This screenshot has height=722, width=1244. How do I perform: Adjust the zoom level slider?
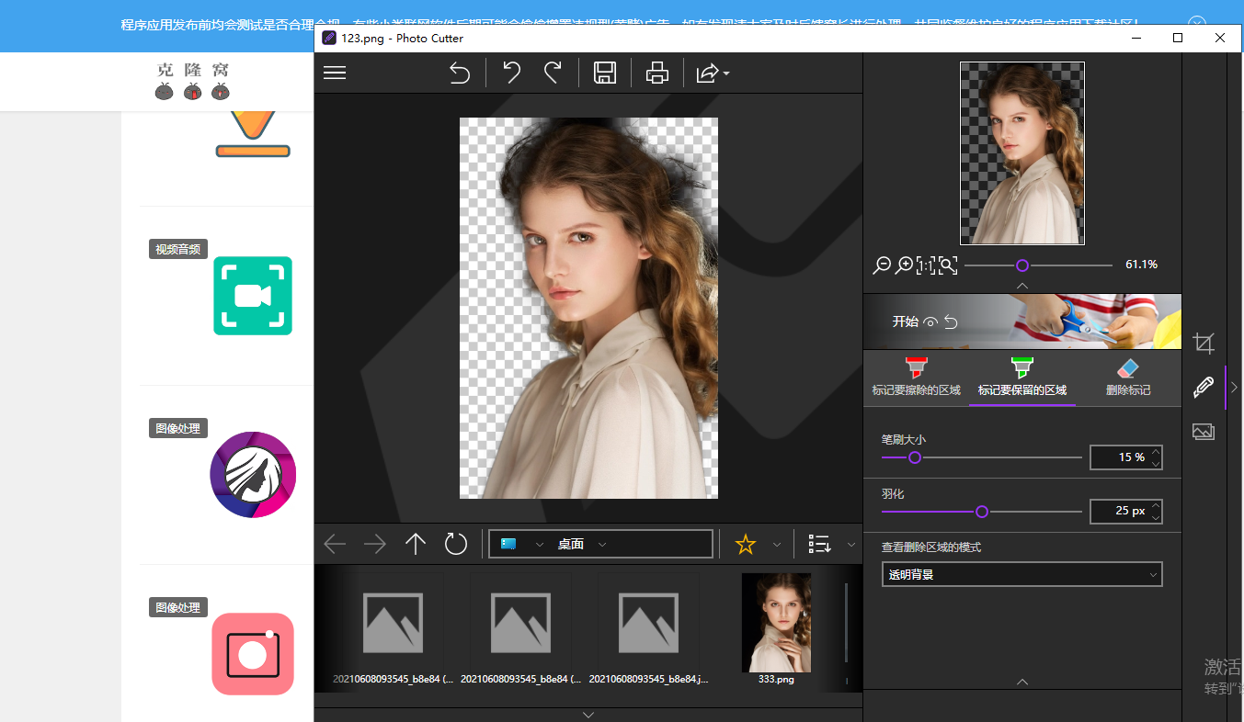[x=1021, y=265]
